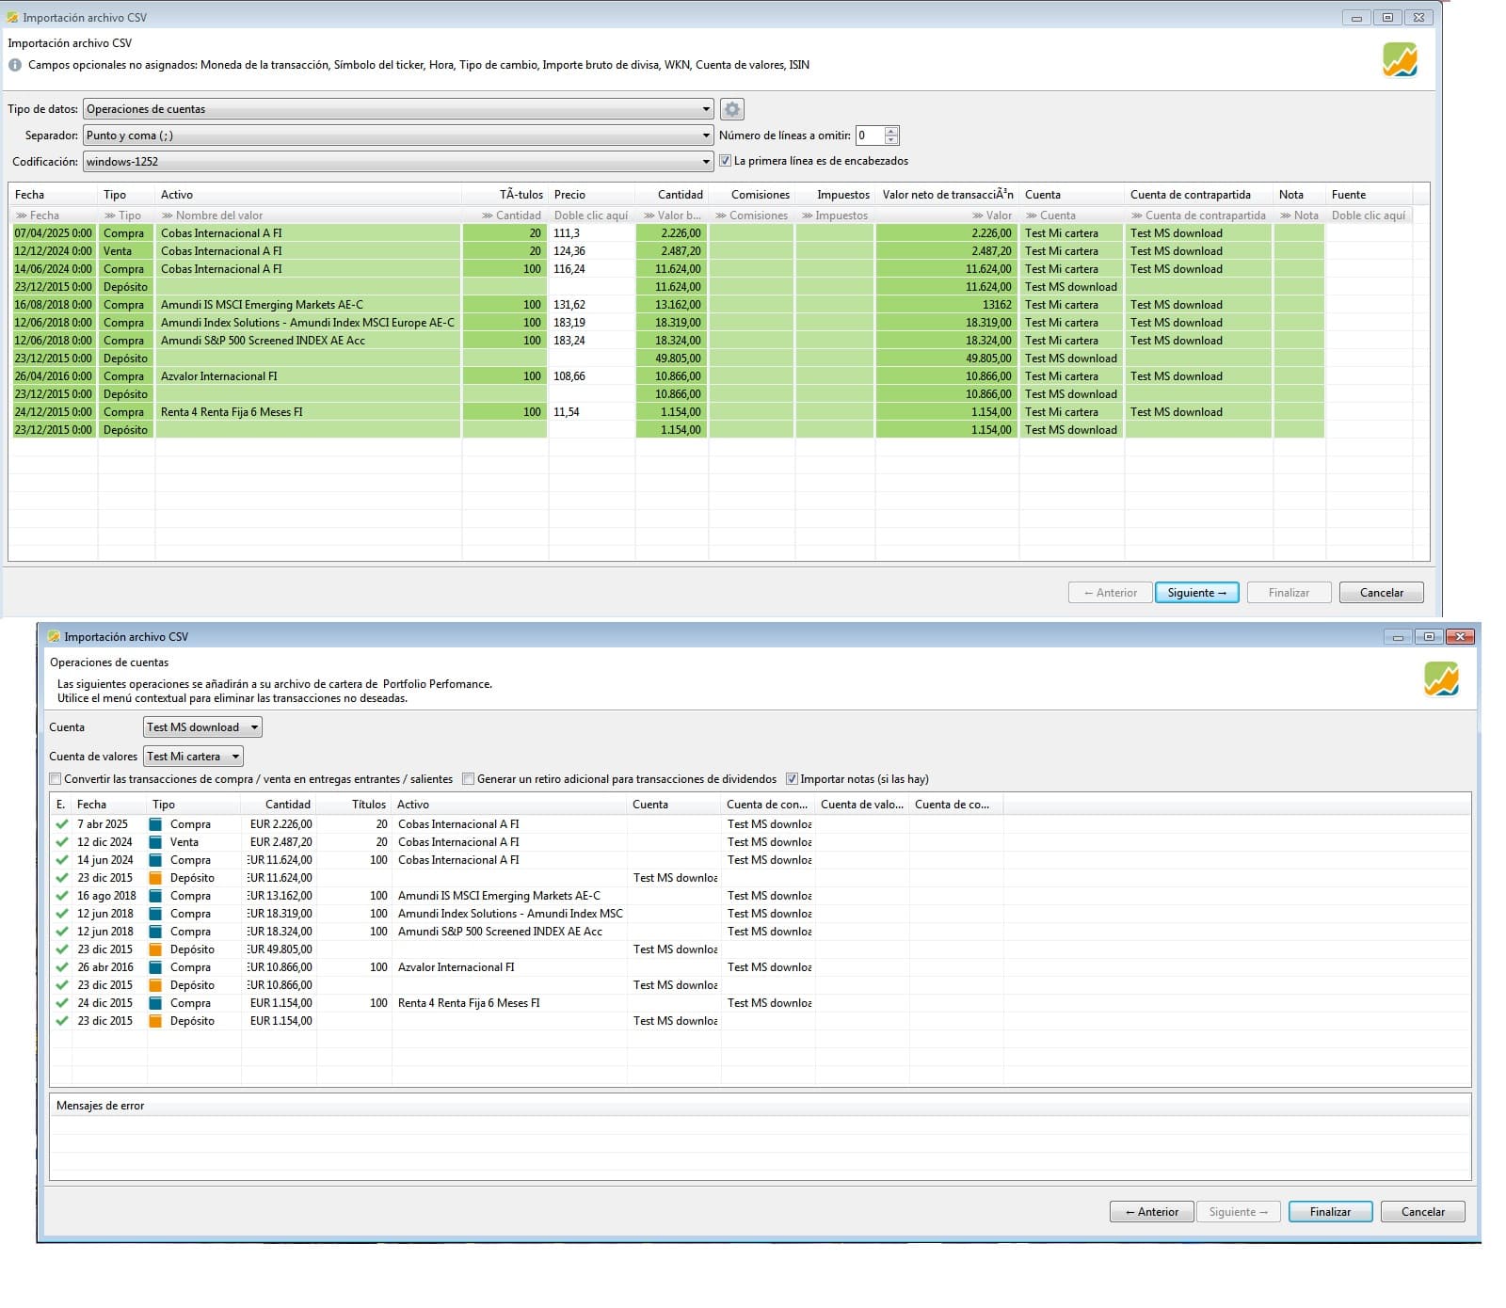Click green check on the 7 abr 2025 row
1506x1308 pixels.
(62, 824)
